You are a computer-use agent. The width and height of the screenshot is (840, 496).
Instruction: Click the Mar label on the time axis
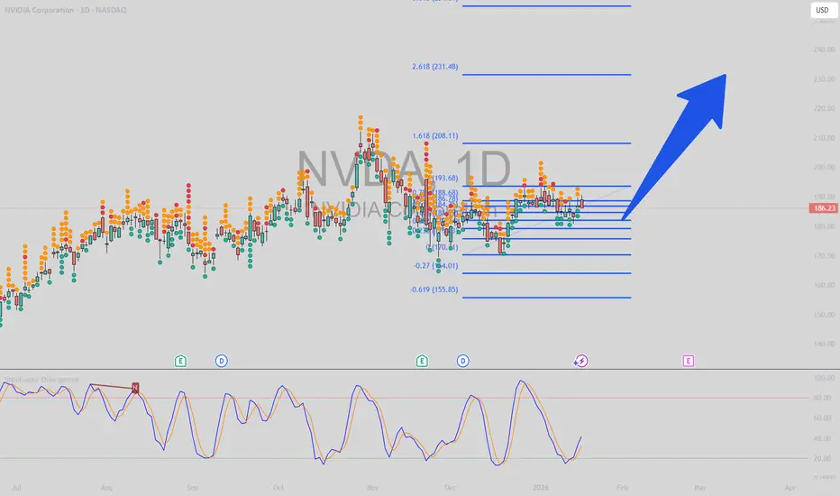tap(699, 487)
